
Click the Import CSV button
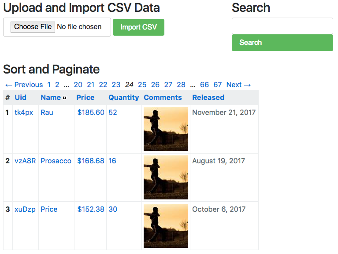138,27
